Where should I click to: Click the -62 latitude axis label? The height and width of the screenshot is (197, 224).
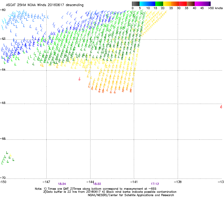pos(3,39)
